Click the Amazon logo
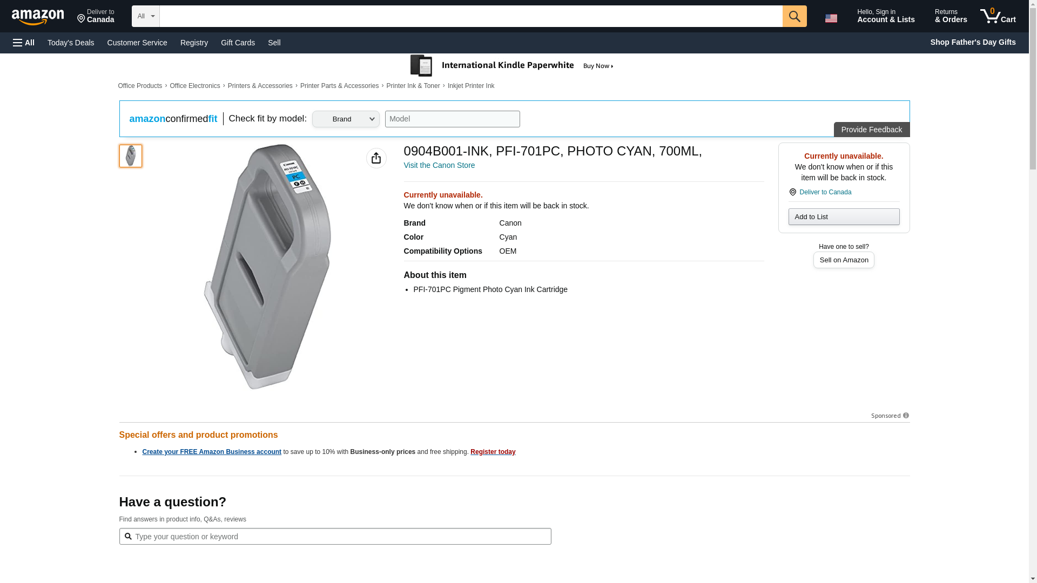The width and height of the screenshot is (1037, 583). tap(38, 17)
